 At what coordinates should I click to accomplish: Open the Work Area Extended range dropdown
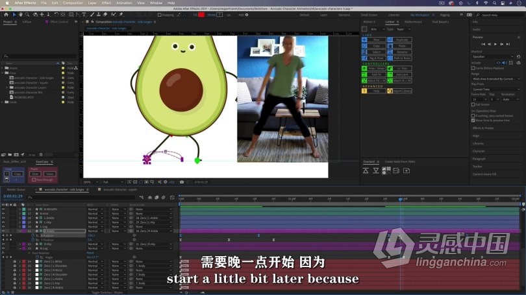click(496, 78)
